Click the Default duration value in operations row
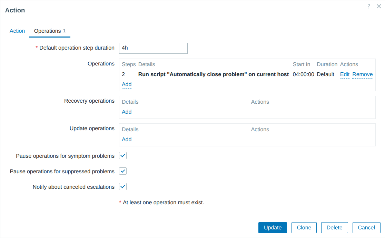The image size is (385, 238). [325, 74]
